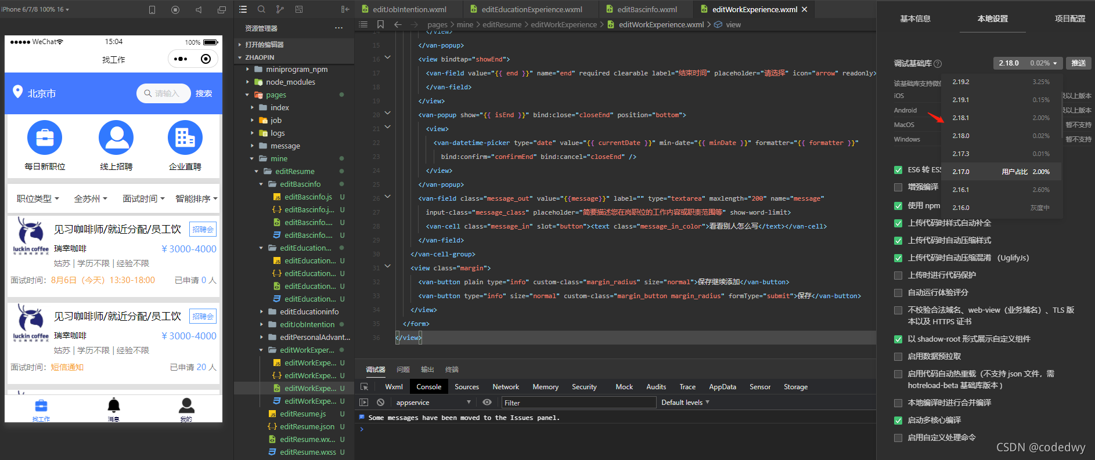Screen dimensions: 1095x460
Task: Toggle 上传代码时样式自动补全 checkbox
Action: (898, 223)
